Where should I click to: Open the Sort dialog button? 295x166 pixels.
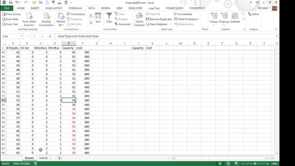(98, 18)
